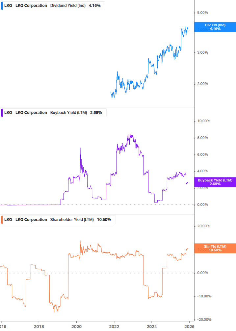Image resolution: width=236 pixels, height=331 pixels.
Task: Click the purple color bar beside Buyback Yield legend
Action: click(2, 113)
